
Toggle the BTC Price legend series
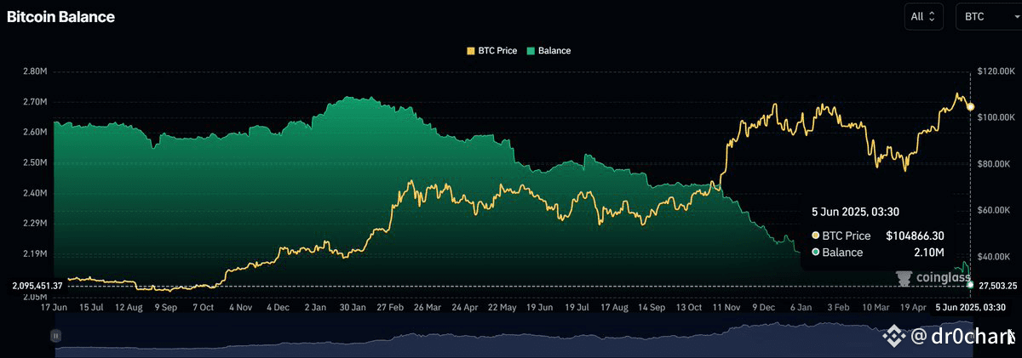(493, 50)
